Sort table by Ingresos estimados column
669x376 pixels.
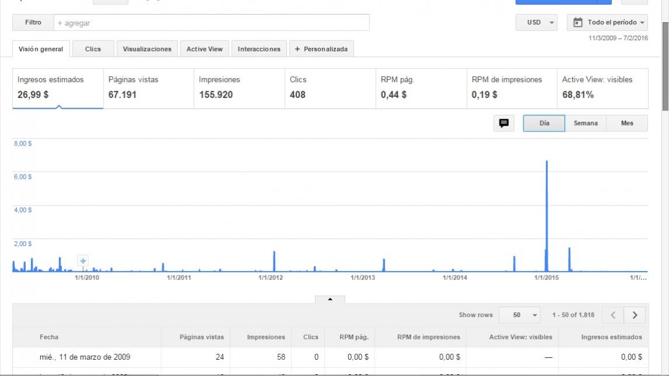point(611,337)
